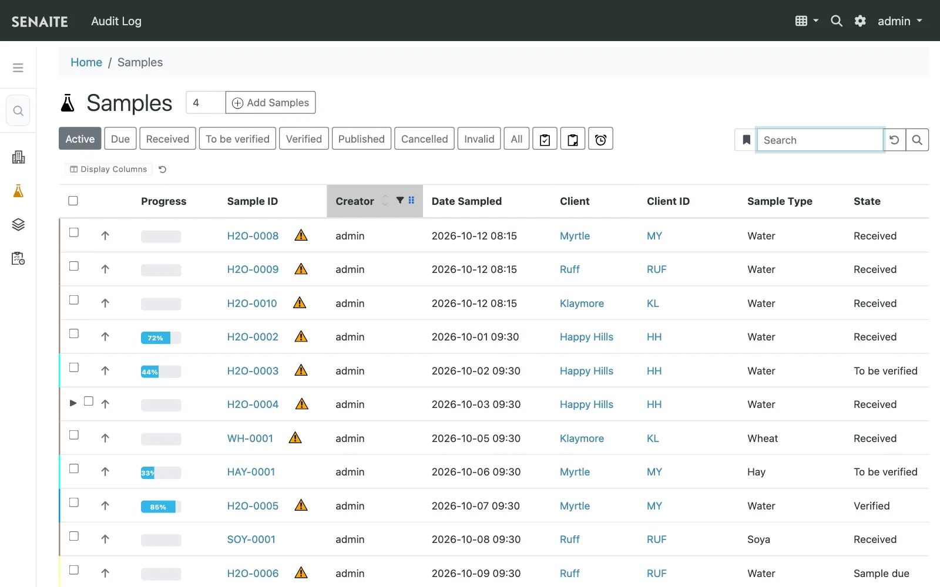Show the Cancelled samples tab
The width and height of the screenshot is (940, 587).
424,139
